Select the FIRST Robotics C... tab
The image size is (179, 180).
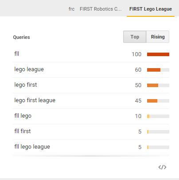(101, 9)
